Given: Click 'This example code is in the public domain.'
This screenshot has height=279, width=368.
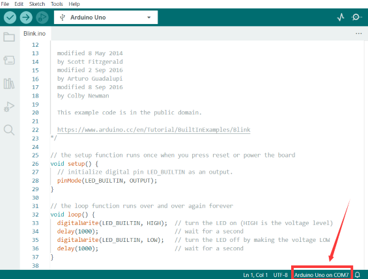Looking at the screenshot, I should point(130,113).
